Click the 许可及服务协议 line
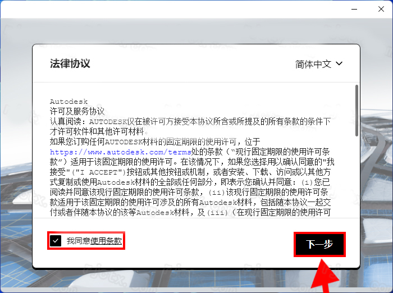Screen dimensions: 393x293 pyautogui.click(x=77, y=112)
